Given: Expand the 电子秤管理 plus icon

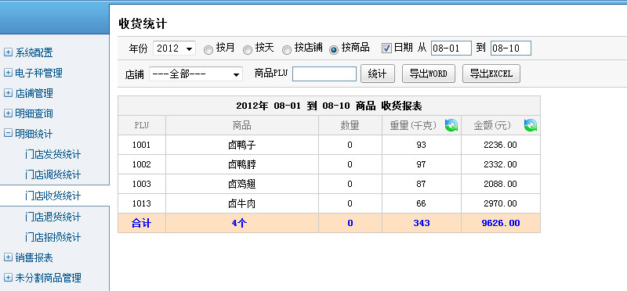Looking at the screenshot, I should [x=8, y=73].
